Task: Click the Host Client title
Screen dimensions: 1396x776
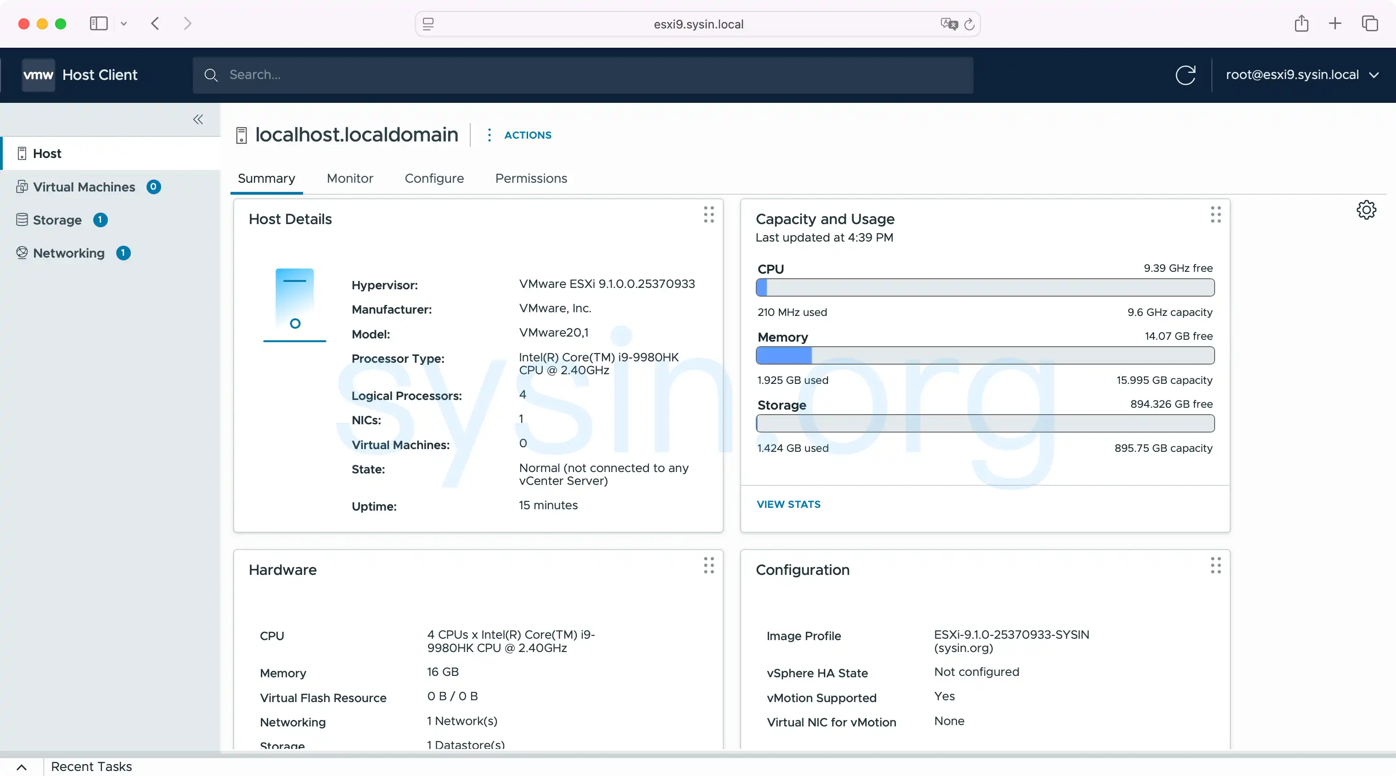Action: 100,75
